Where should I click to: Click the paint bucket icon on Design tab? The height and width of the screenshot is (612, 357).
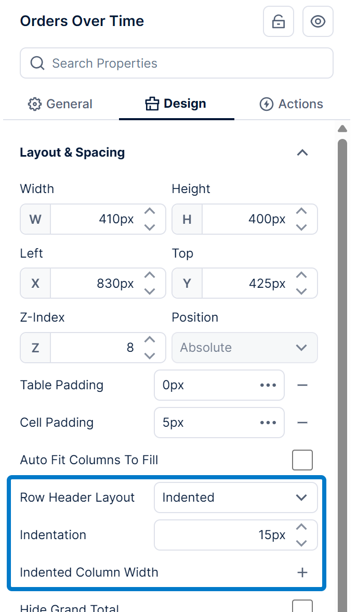pyautogui.click(x=152, y=103)
